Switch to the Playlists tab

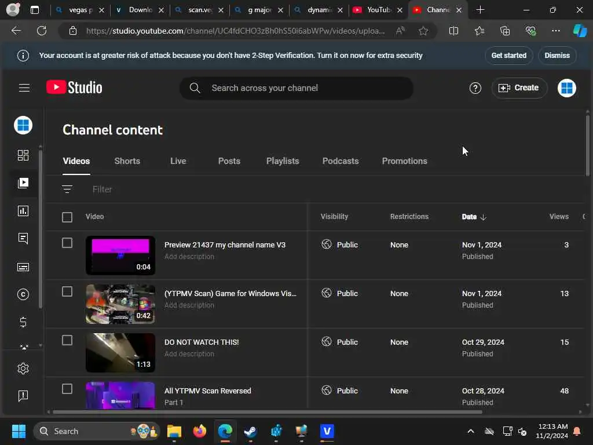pyautogui.click(x=283, y=161)
